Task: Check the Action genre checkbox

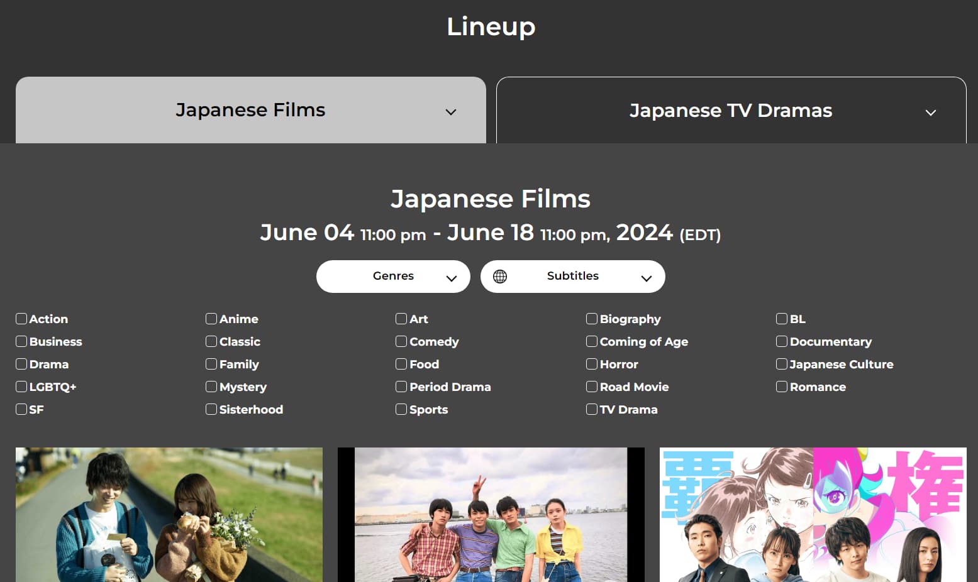Action: (x=21, y=319)
